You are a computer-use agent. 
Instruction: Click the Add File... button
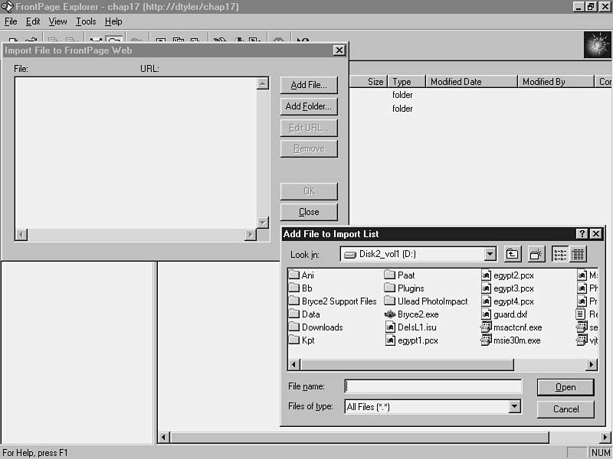(x=309, y=85)
